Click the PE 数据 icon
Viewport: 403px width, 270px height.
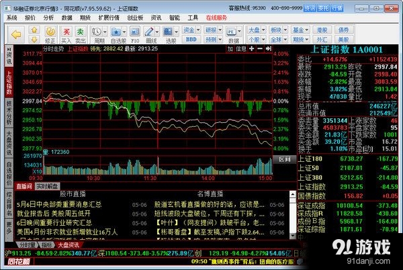click(x=231, y=32)
